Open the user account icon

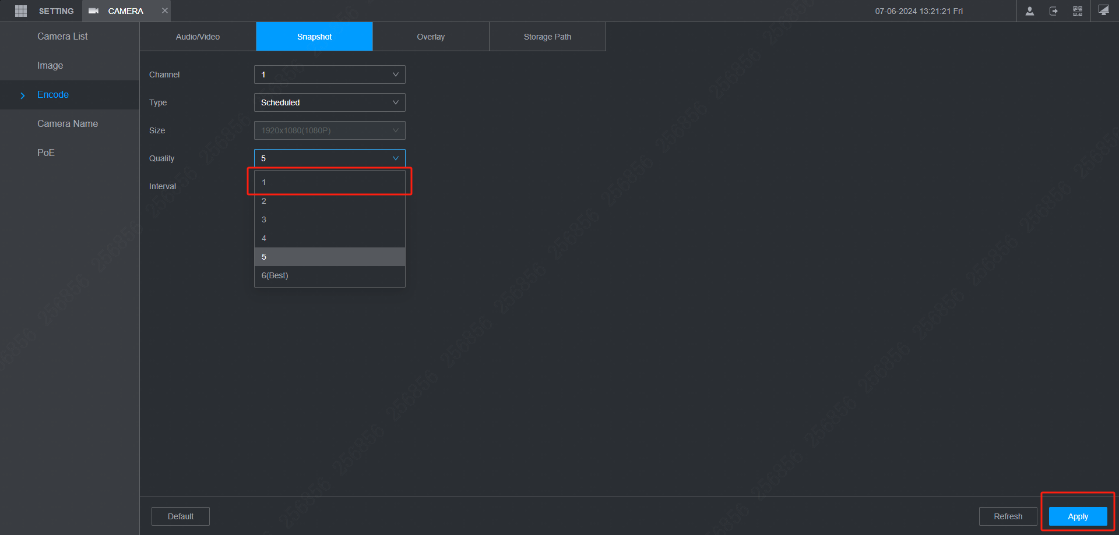[1029, 10]
